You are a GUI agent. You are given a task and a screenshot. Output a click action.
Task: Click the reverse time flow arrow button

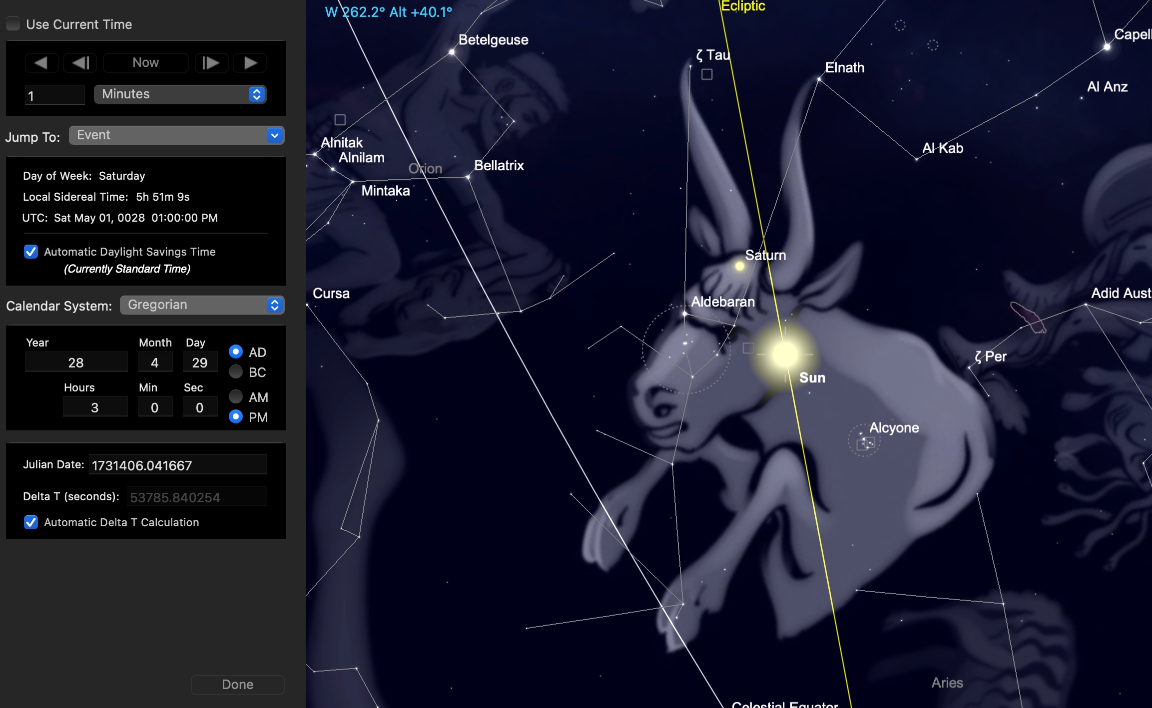(41, 63)
